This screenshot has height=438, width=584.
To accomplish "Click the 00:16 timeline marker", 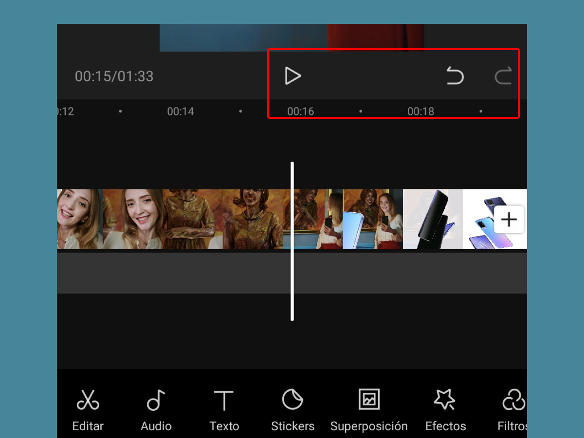I will [301, 111].
